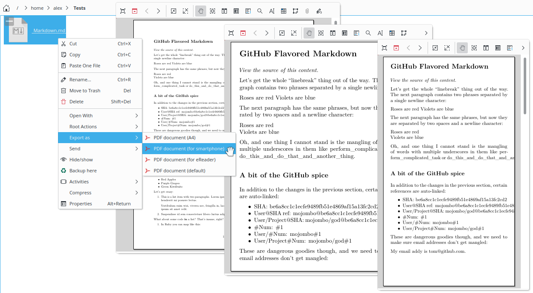Expand Compress submenu
Viewport: 533px width, 293px height.
click(x=100, y=193)
